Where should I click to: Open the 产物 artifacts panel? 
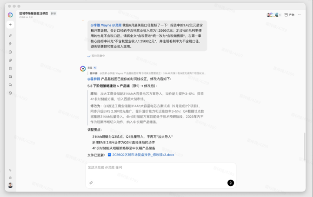click(x=290, y=15)
